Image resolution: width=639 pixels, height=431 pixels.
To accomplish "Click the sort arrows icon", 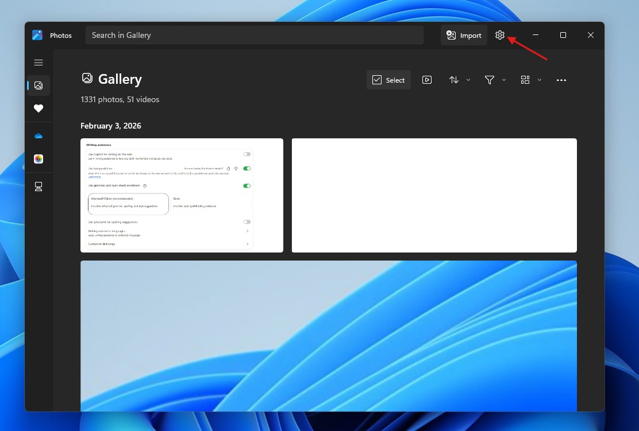I will pos(453,80).
